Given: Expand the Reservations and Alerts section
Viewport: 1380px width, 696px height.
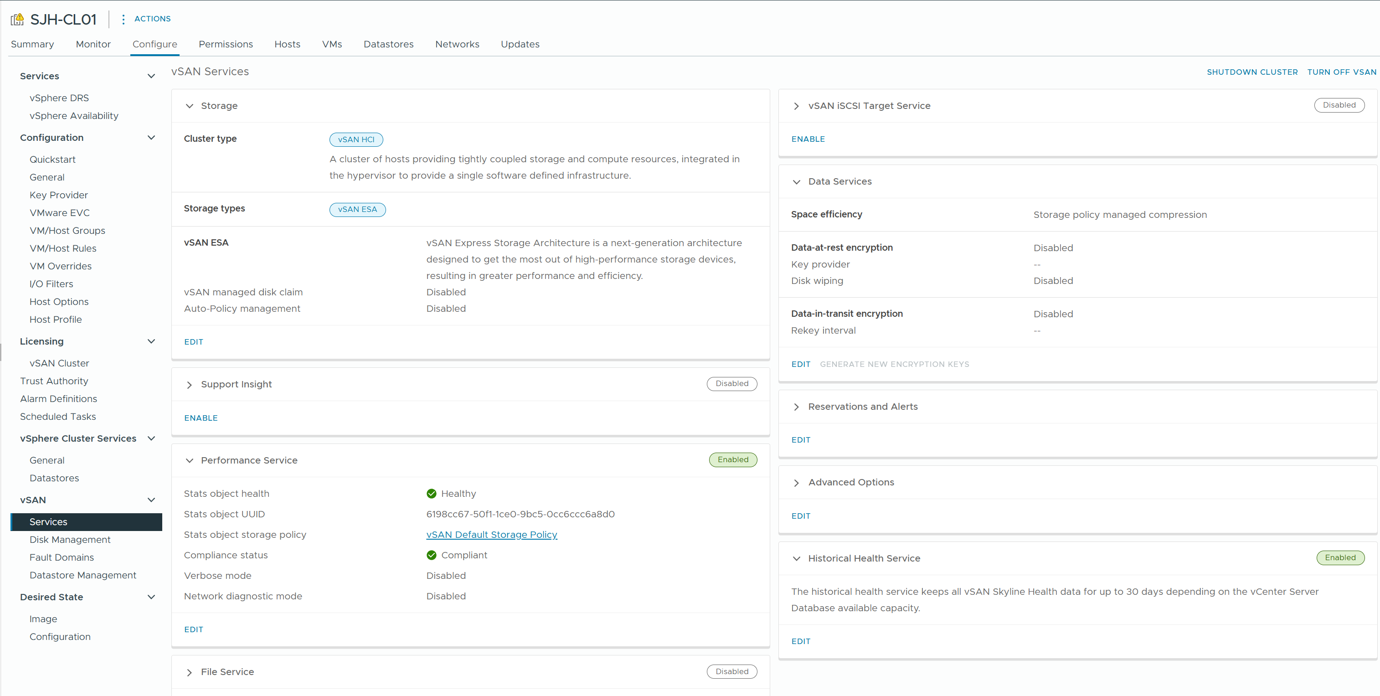Looking at the screenshot, I should pos(796,407).
